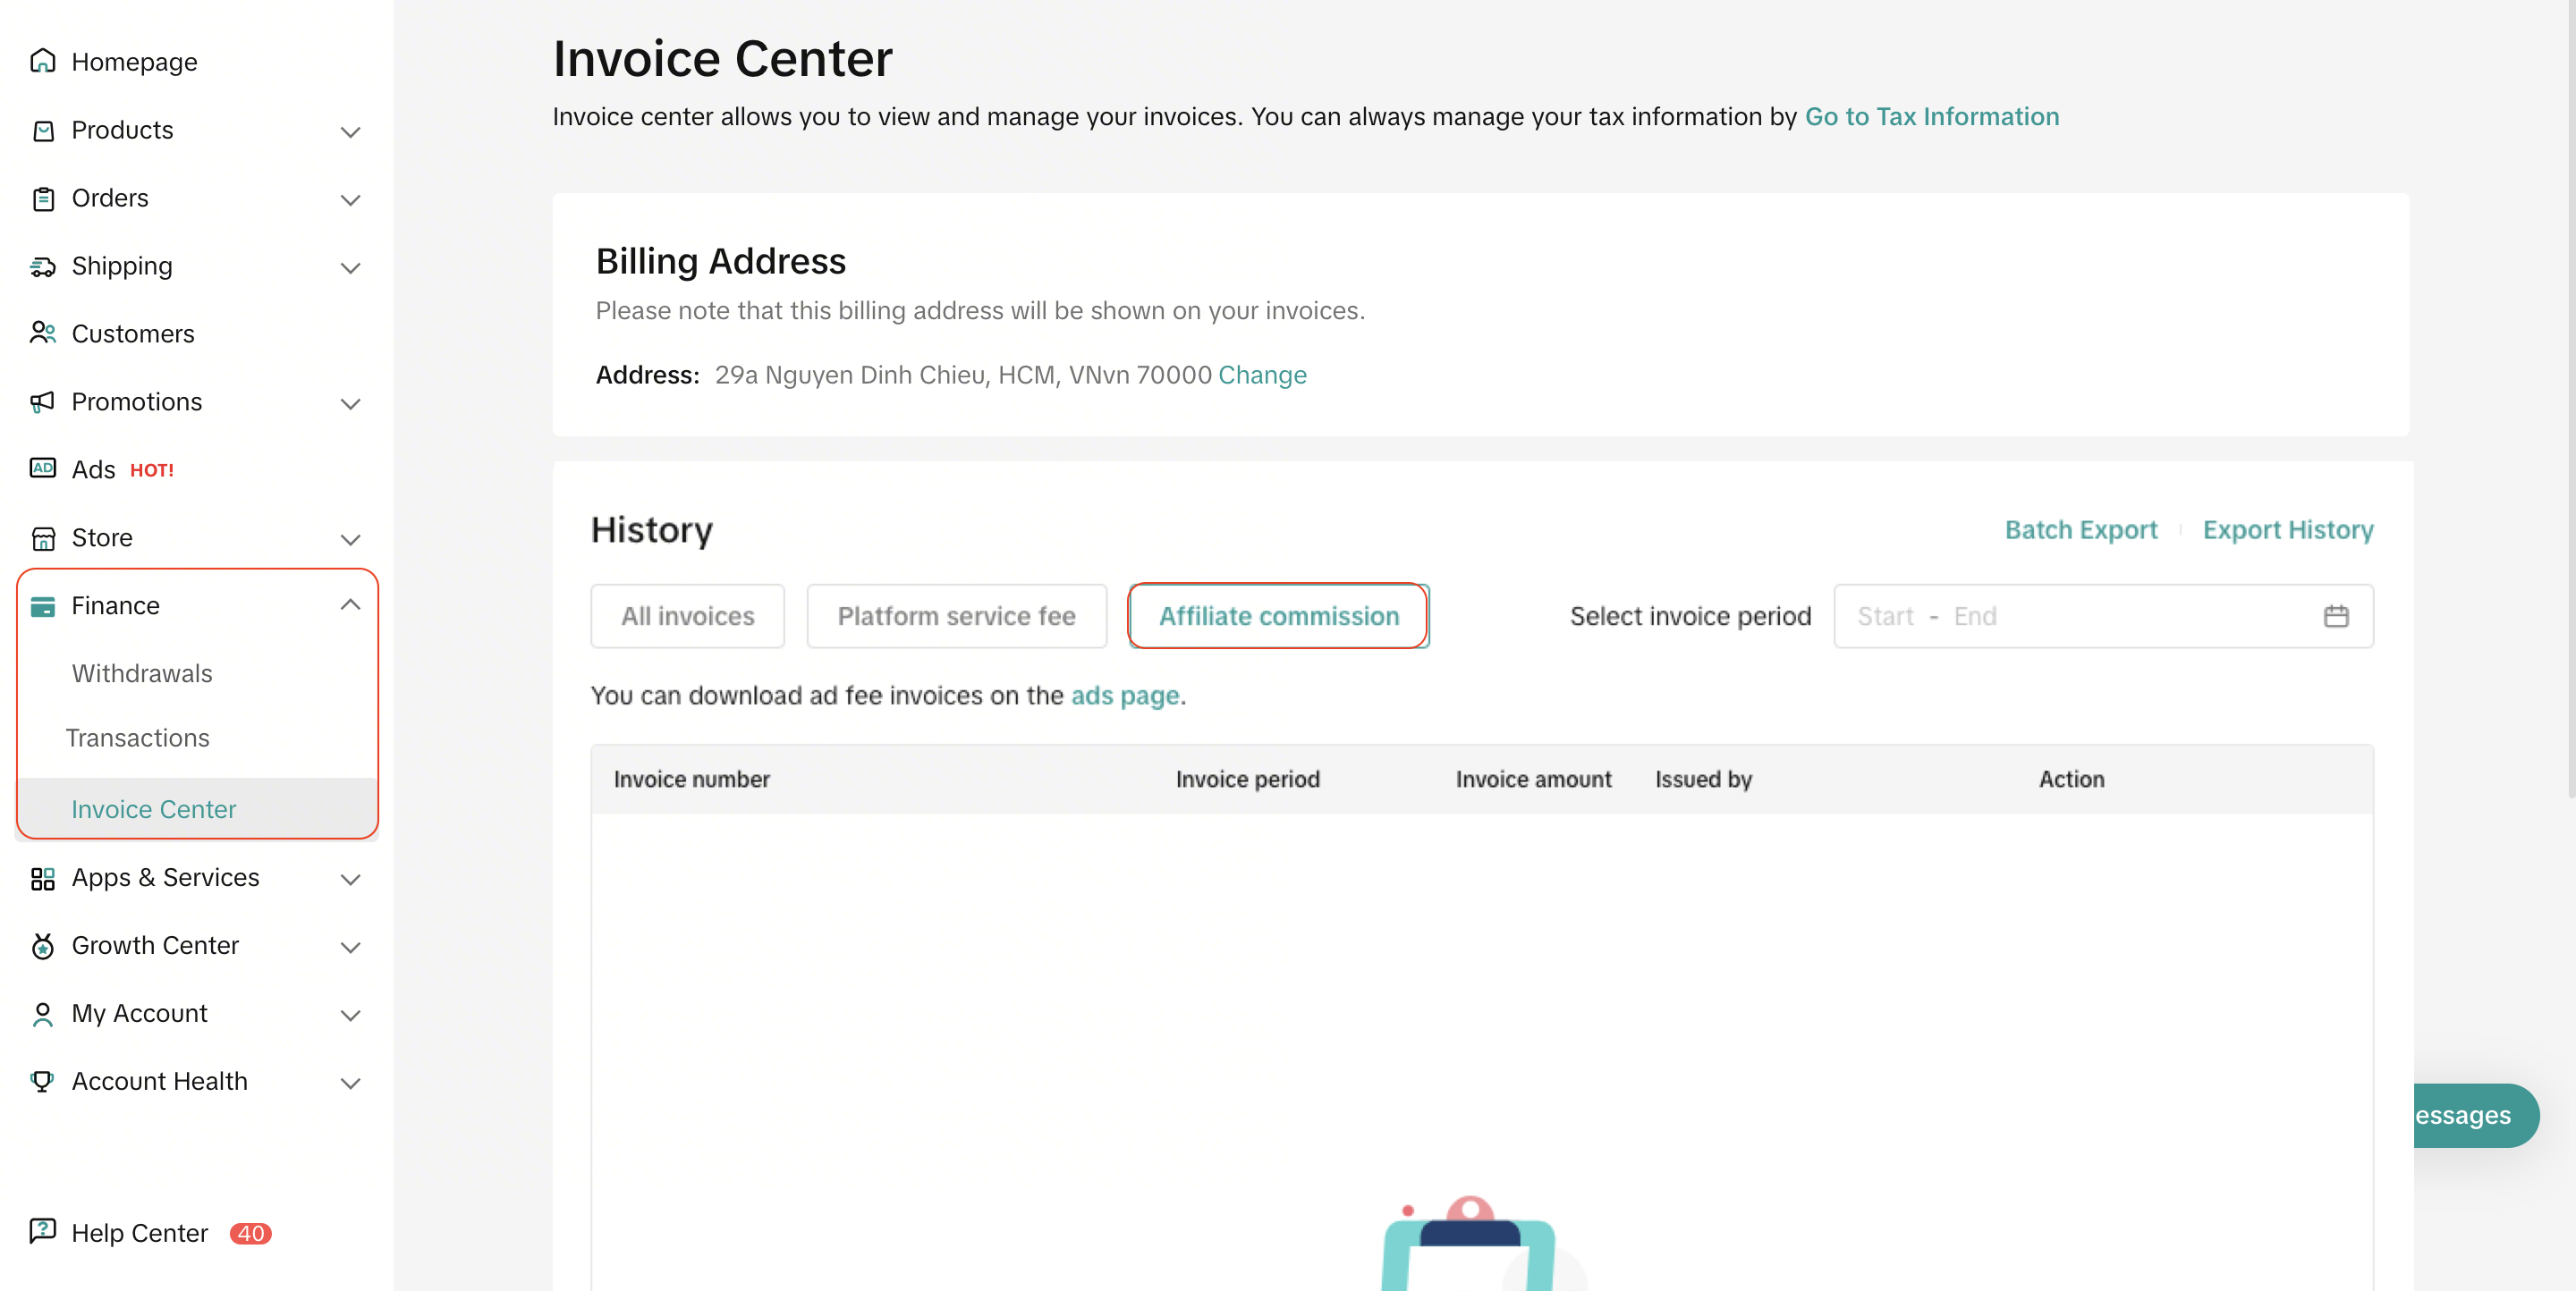Click the Customers people icon

(42, 333)
